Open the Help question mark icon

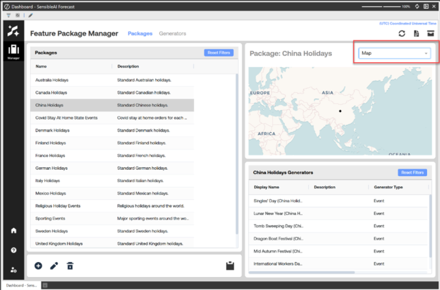click(14, 250)
